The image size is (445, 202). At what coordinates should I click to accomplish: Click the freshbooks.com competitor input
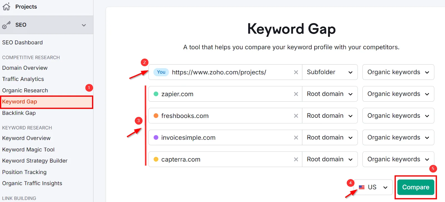pos(225,116)
